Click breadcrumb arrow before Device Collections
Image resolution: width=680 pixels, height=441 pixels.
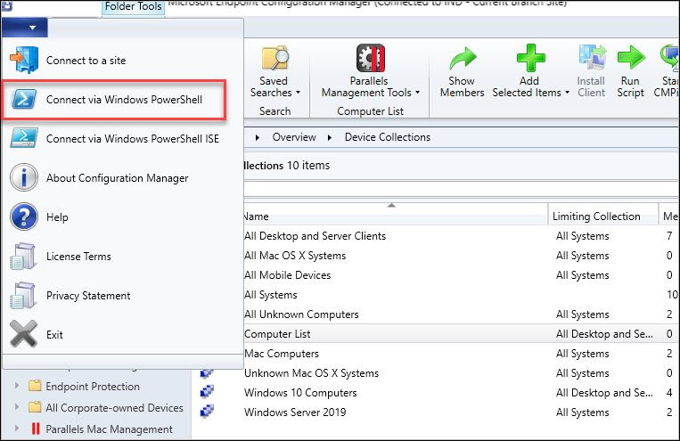330,137
